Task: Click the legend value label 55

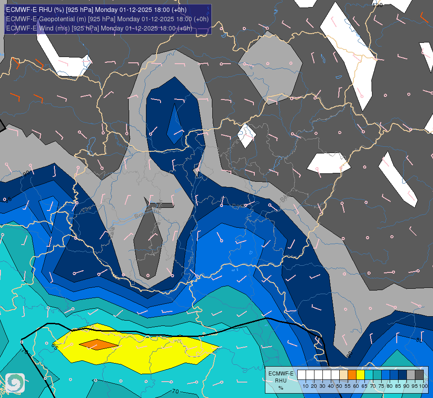Action: click(x=347, y=386)
